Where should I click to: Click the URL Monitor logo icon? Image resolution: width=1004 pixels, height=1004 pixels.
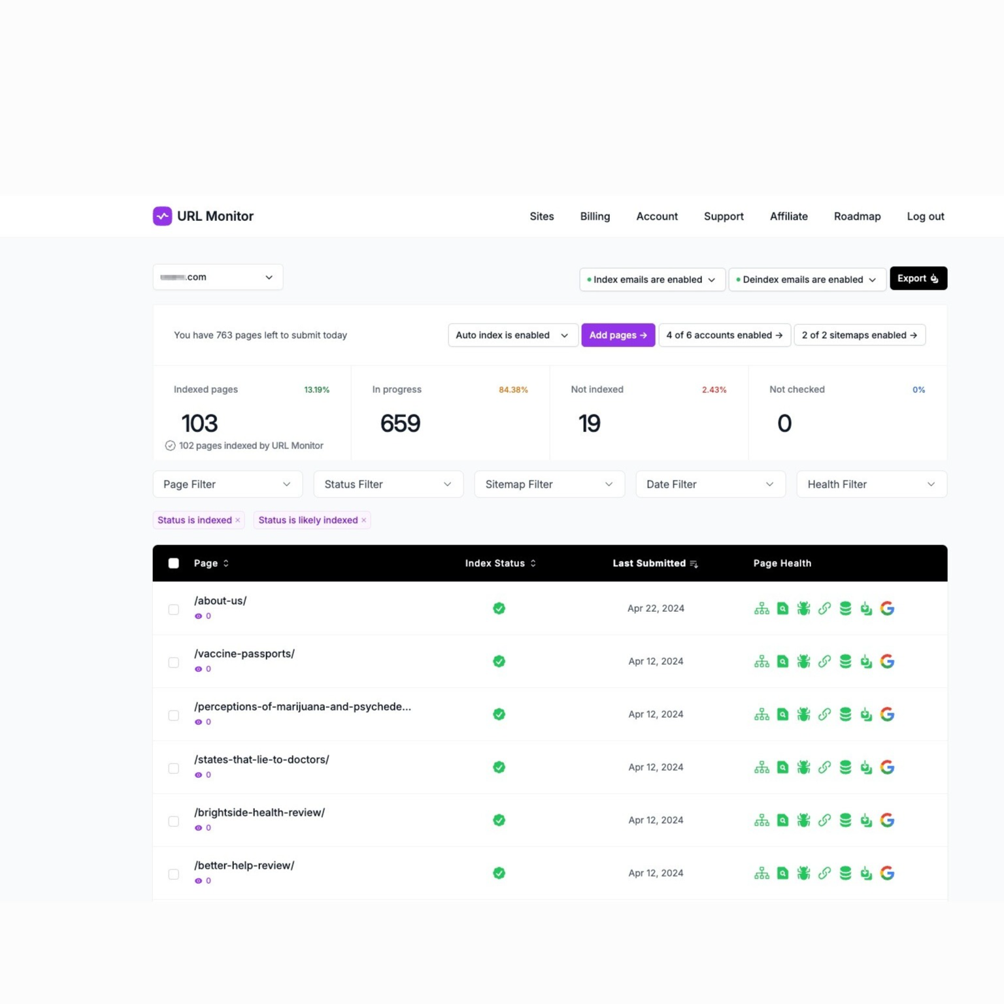pyautogui.click(x=162, y=216)
